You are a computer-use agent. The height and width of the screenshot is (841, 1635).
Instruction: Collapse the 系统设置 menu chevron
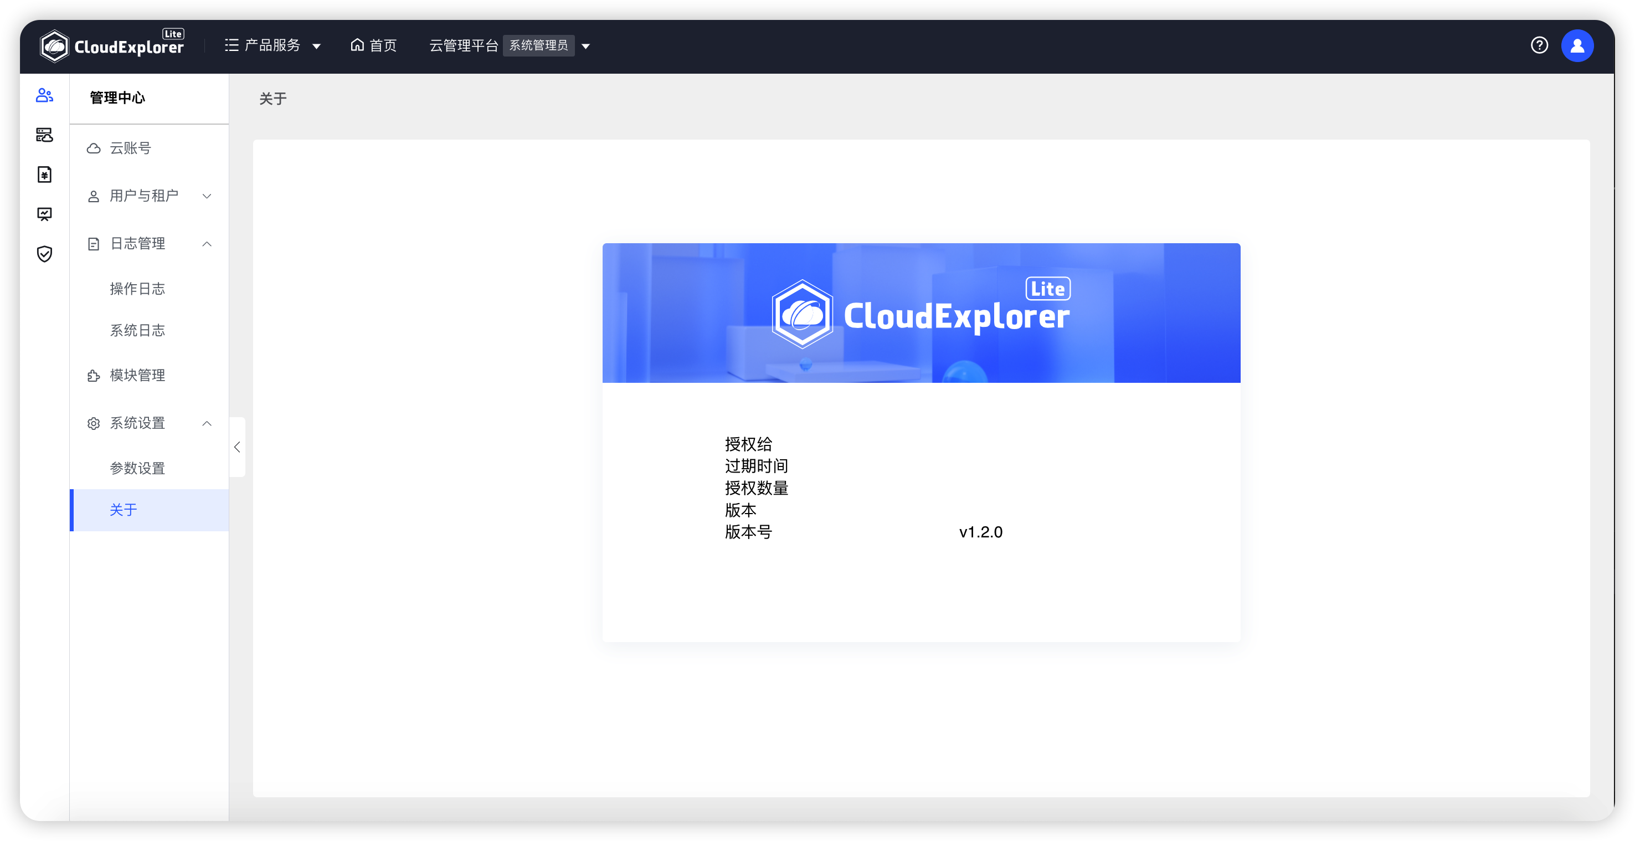207,423
